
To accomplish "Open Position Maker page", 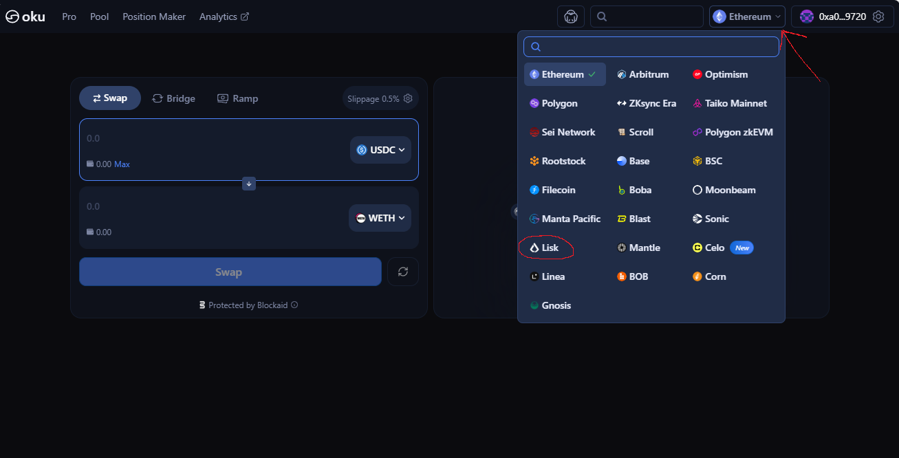I will coord(154,17).
